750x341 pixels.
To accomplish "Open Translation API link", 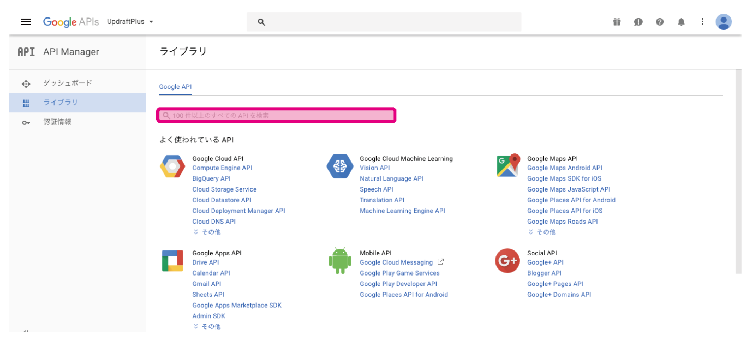I will click(382, 200).
